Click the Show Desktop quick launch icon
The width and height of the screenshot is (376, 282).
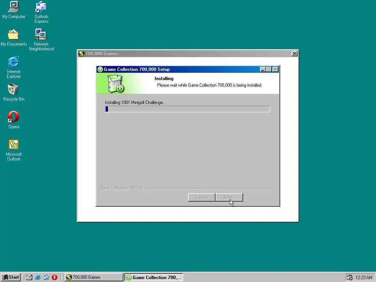[x=29, y=277]
